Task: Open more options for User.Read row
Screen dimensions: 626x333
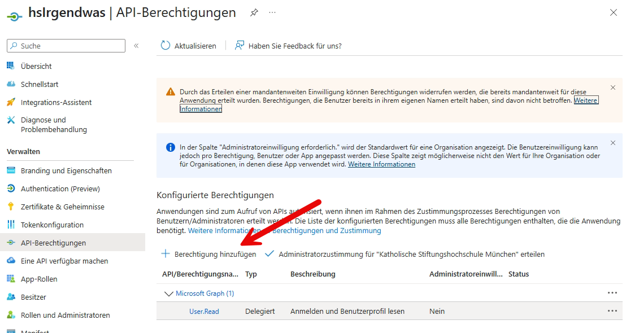Action: coord(612,311)
